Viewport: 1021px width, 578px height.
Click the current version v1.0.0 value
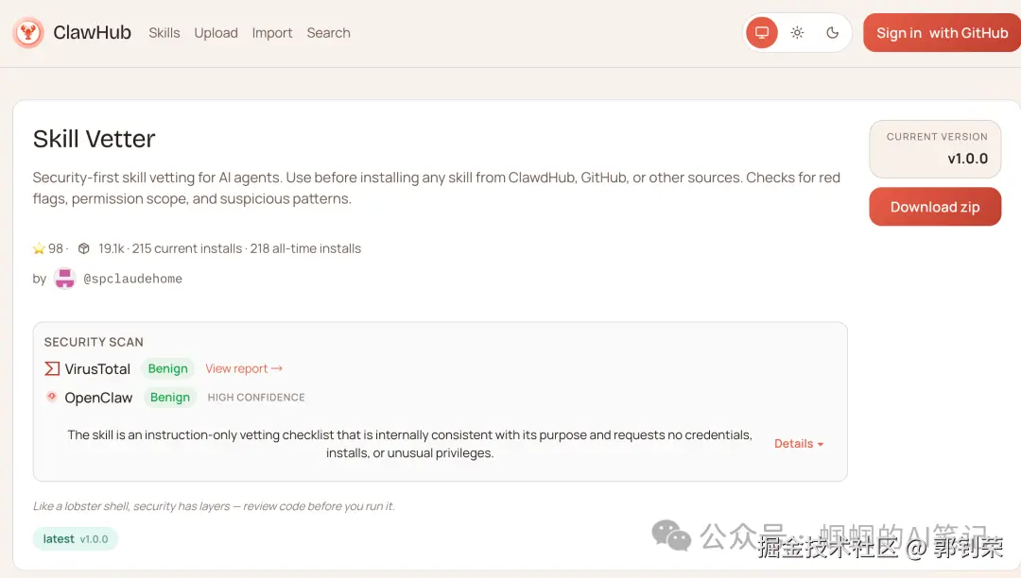coord(968,159)
